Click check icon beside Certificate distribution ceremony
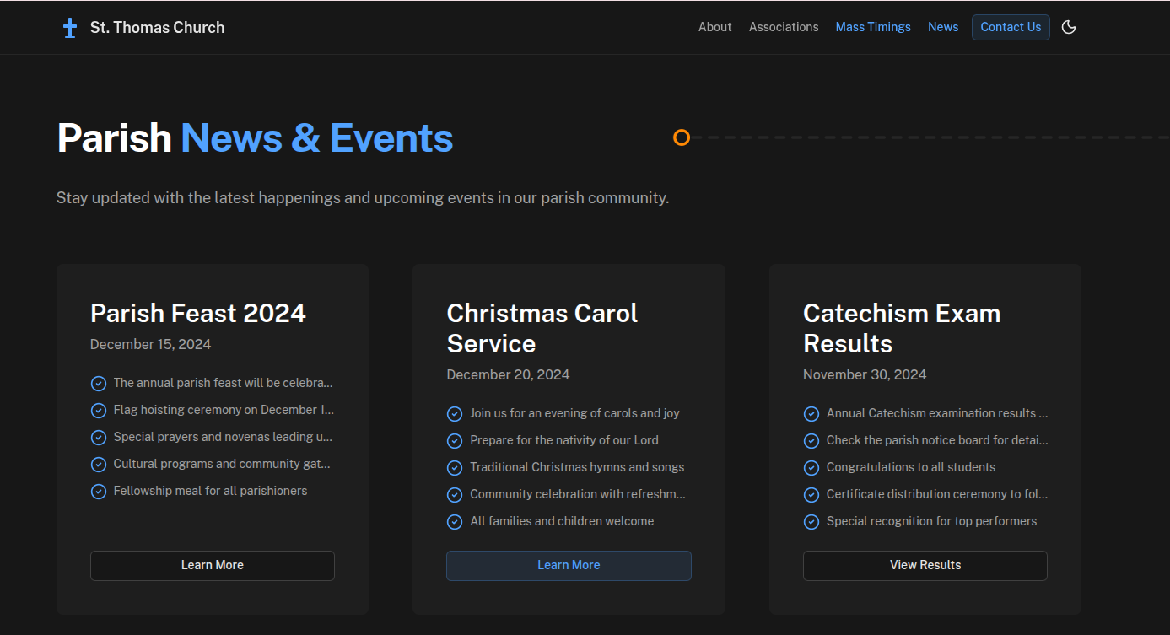This screenshot has height=635, width=1170. (x=811, y=494)
